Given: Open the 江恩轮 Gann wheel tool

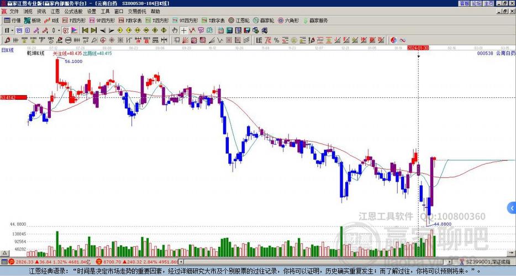Looking at the screenshot, I should click(x=242, y=20).
